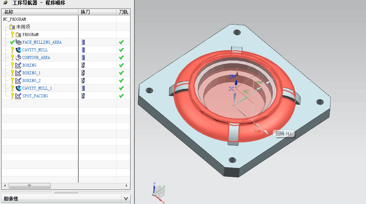
Task: Select the CAVITY_MILL operation
Action: pos(35,50)
